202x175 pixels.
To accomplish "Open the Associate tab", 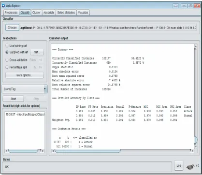I will click(x=49, y=13).
